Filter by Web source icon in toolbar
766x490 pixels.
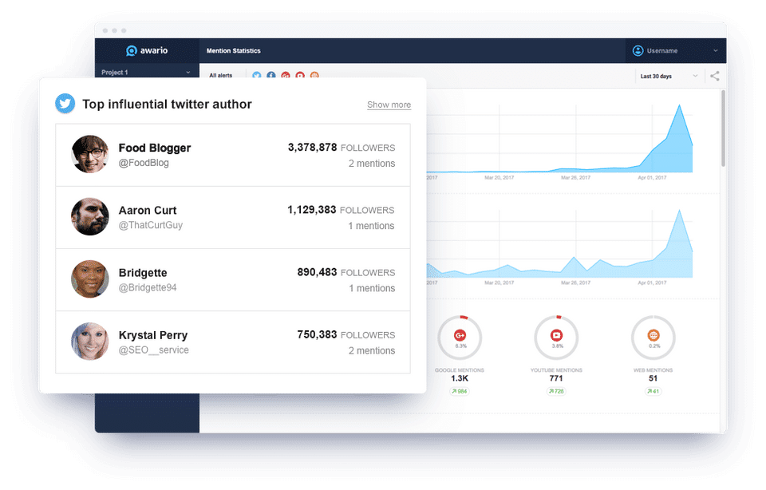pos(314,75)
